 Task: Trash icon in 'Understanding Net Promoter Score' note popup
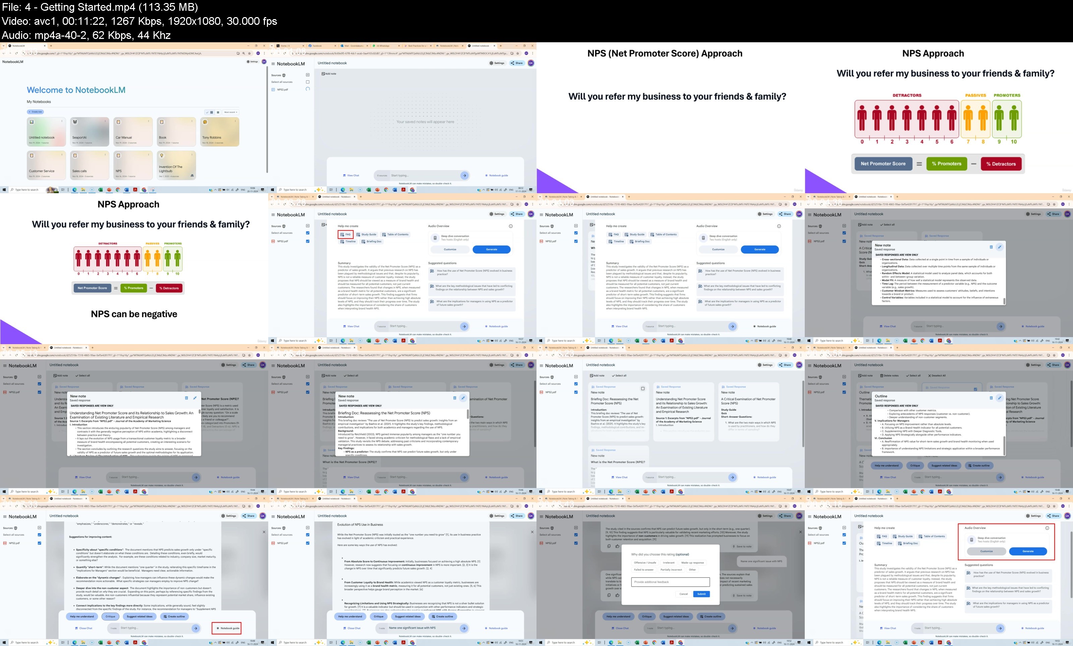187,398
